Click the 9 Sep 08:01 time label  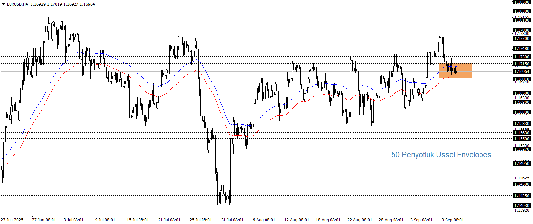453,220
